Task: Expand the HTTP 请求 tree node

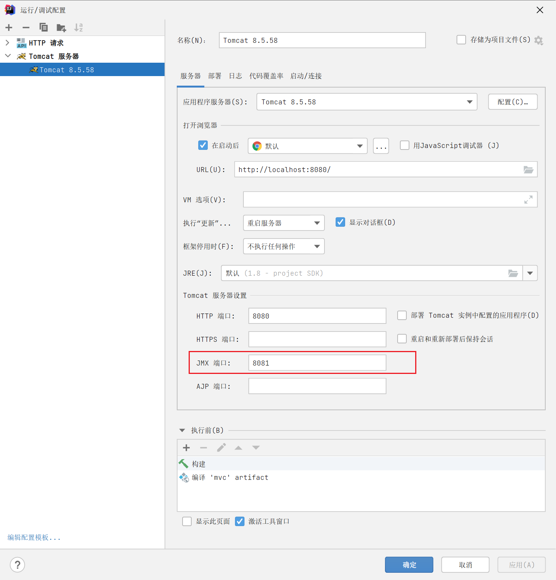Action: tap(7, 42)
